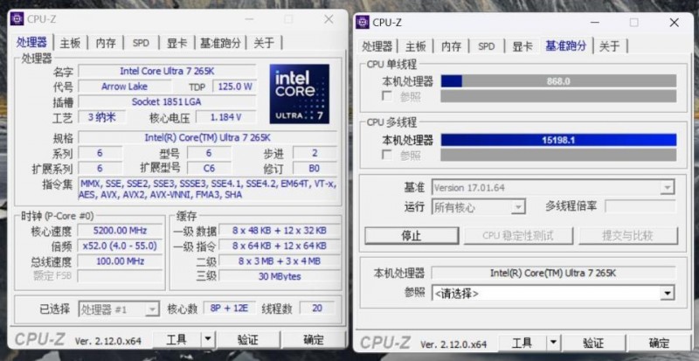Open the SPD tab in the right window
The image size is (699, 361).
[487, 46]
